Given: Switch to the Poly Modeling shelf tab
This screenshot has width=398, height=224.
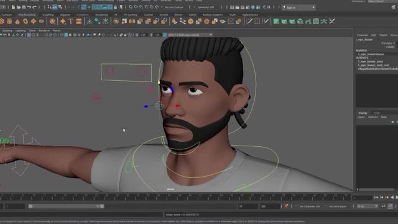Looking at the screenshot, I should point(27,15).
